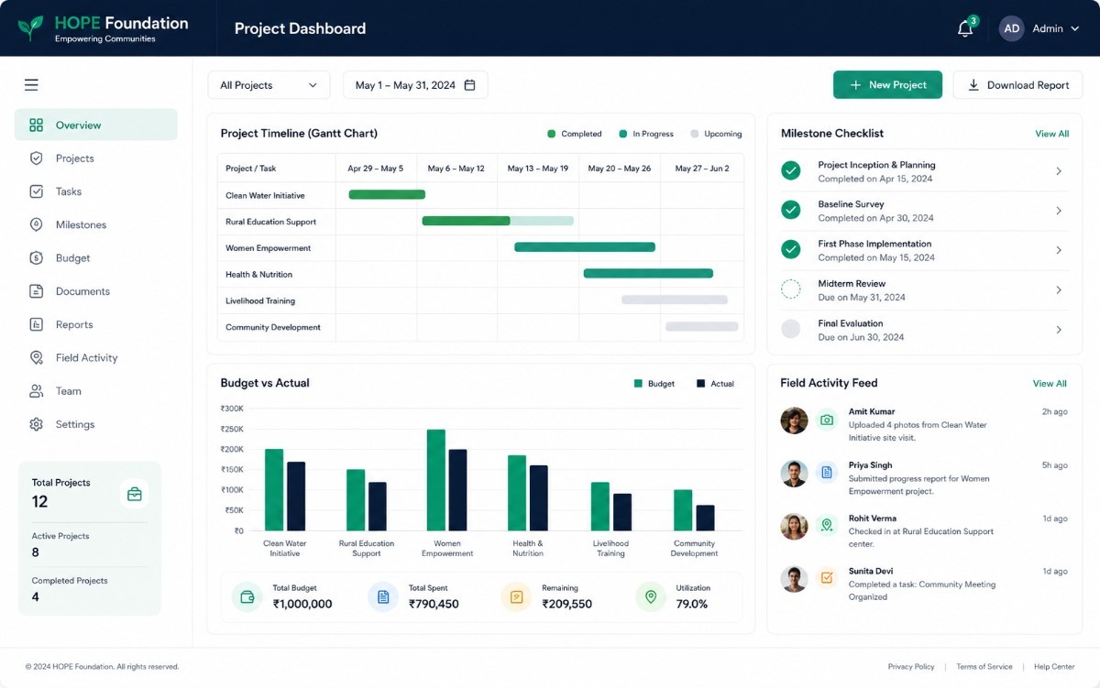Click the Total Budget wallet icon
The width and height of the screenshot is (1100, 688).
pyautogui.click(x=247, y=597)
